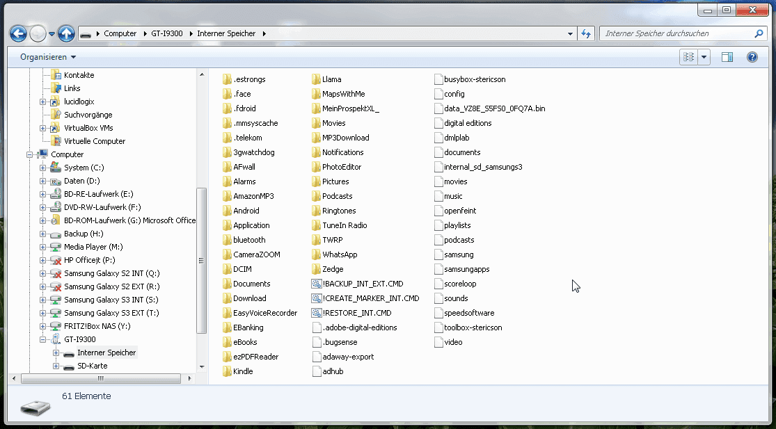Select the folder named EasyVoiceRecorder

pyautogui.click(x=265, y=313)
